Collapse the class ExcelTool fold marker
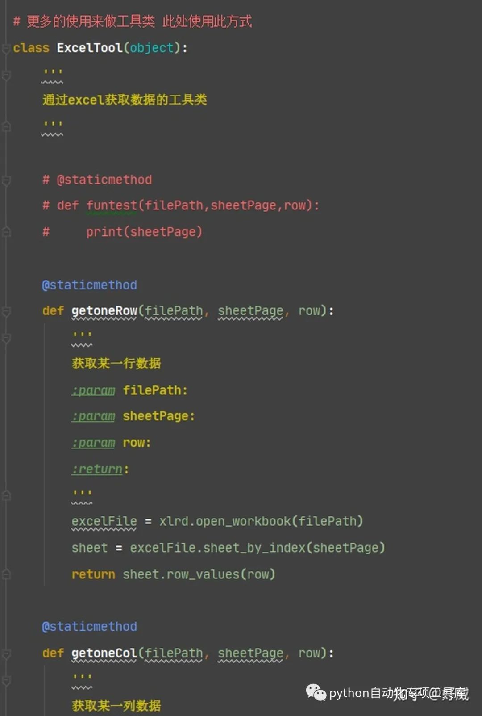This screenshot has width=482, height=716. tap(6, 48)
